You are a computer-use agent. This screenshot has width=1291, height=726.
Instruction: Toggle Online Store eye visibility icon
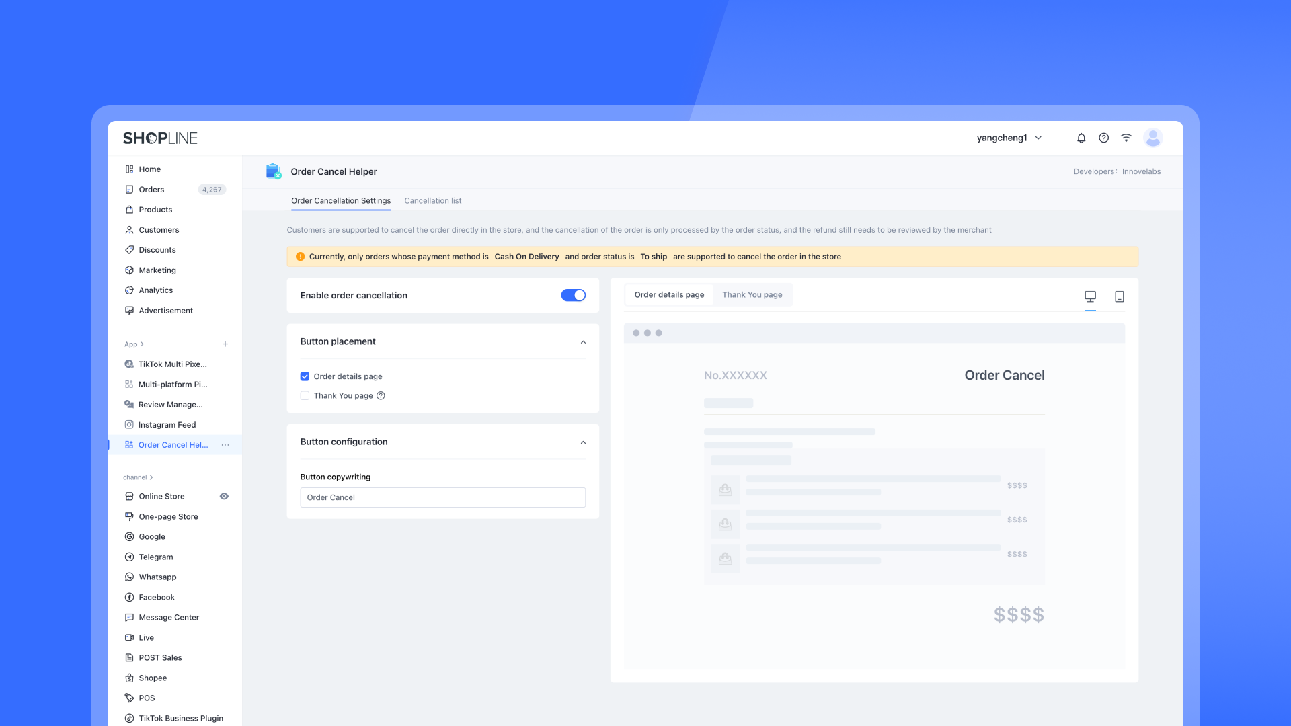pyautogui.click(x=224, y=497)
